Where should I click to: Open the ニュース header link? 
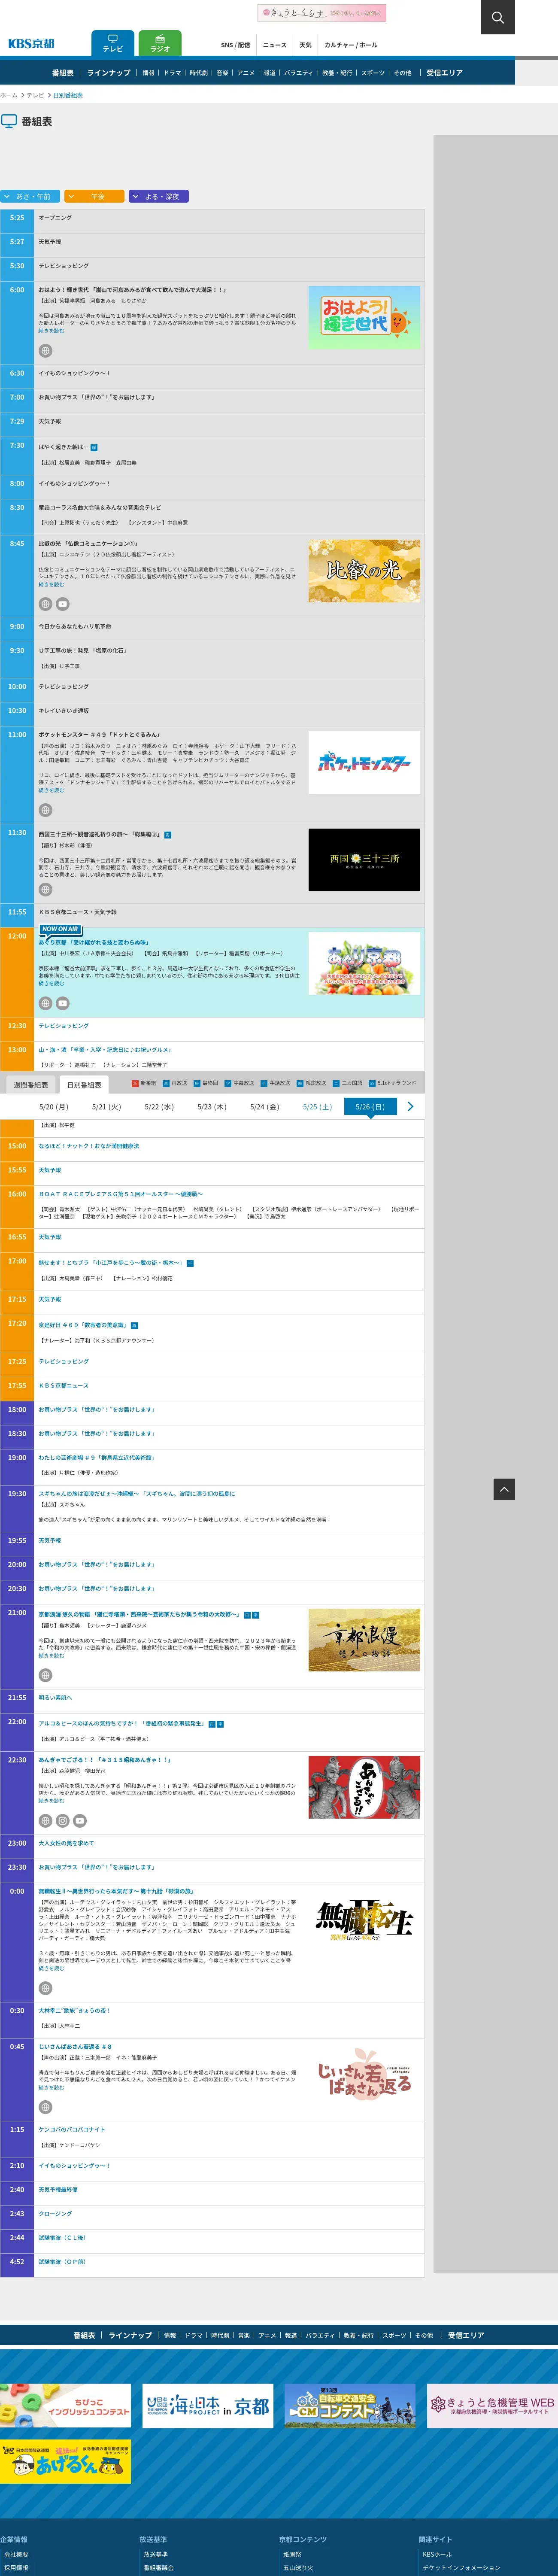pos(275,45)
